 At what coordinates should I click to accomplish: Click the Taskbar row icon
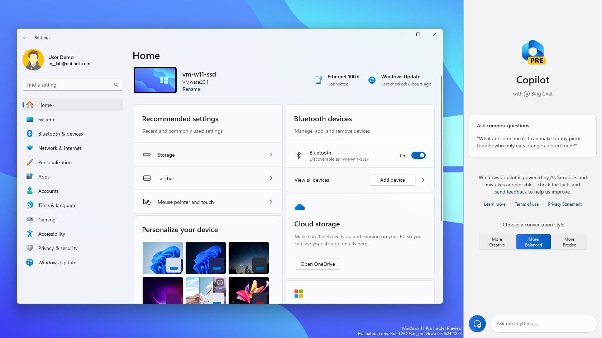[x=147, y=178]
